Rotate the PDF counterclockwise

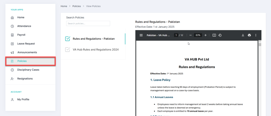[x=220, y=35]
